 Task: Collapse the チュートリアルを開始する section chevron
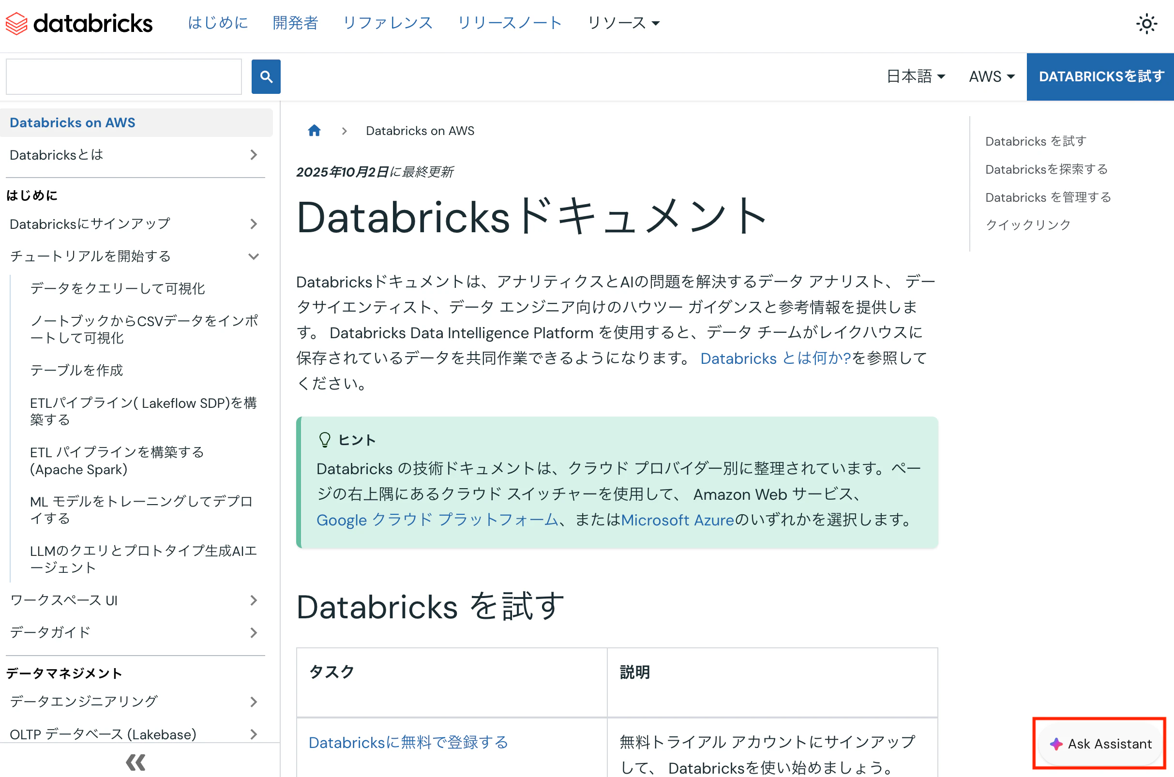(x=254, y=256)
